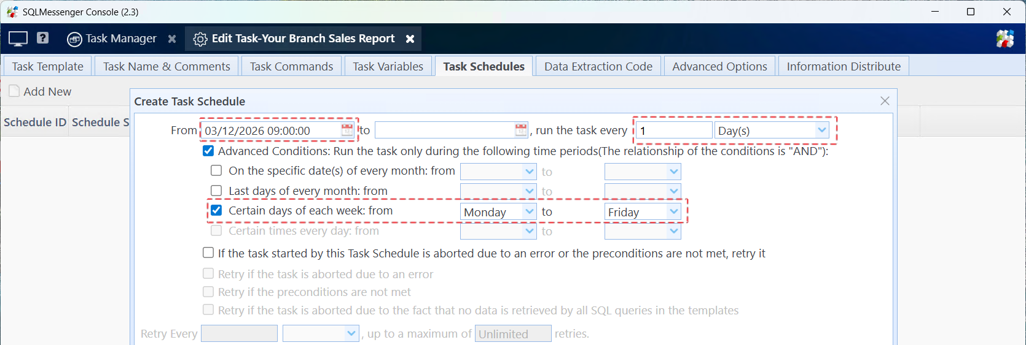This screenshot has height=345, width=1026.
Task: Open the help question mark icon
Action: (x=42, y=38)
